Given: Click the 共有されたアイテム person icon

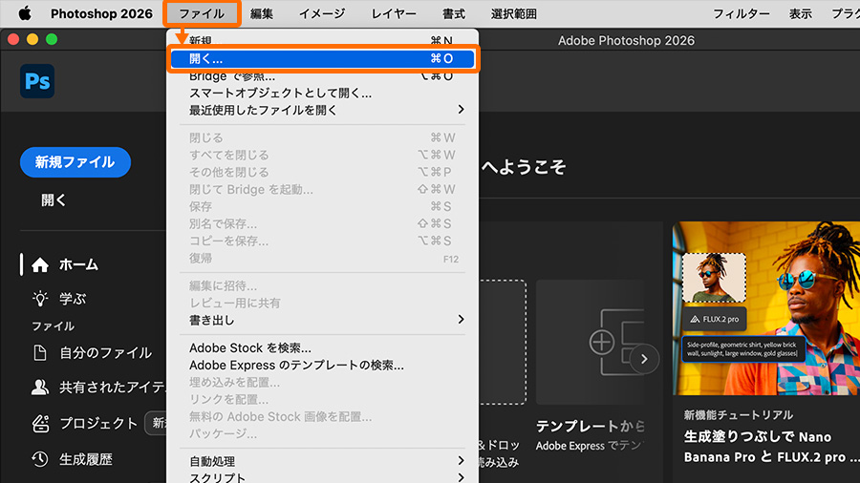Looking at the screenshot, I should (39, 388).
